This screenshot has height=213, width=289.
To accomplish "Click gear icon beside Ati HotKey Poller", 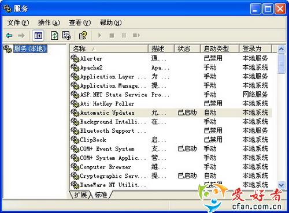I will 75,104.
